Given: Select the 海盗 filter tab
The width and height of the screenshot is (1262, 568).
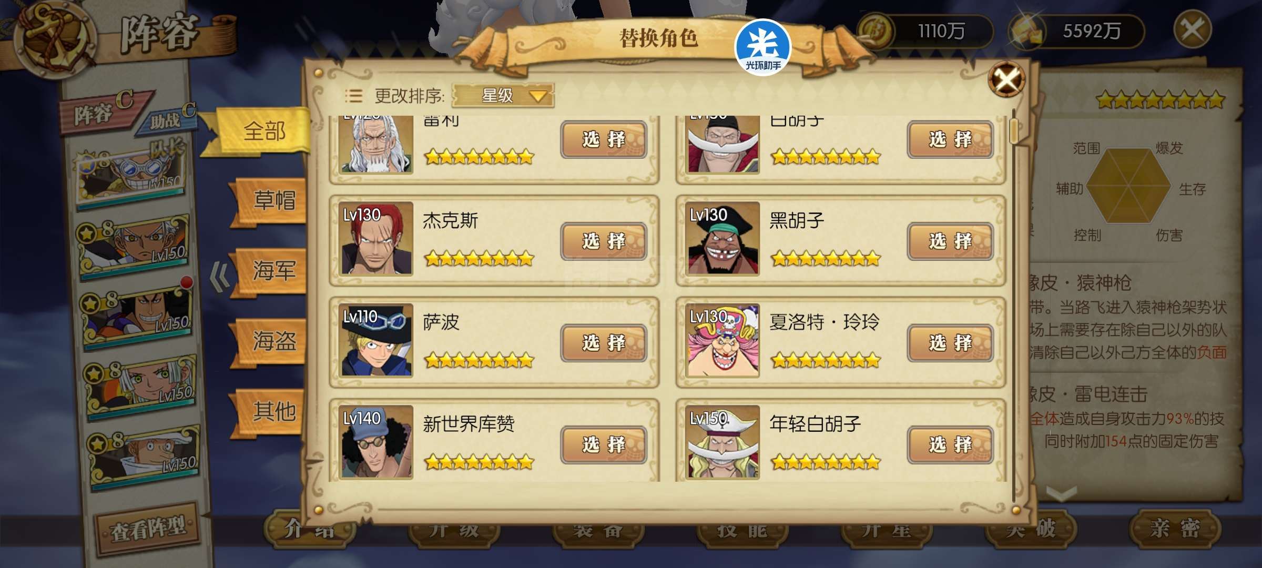Looking at the screenshot, I should click(x=272, y=342).
